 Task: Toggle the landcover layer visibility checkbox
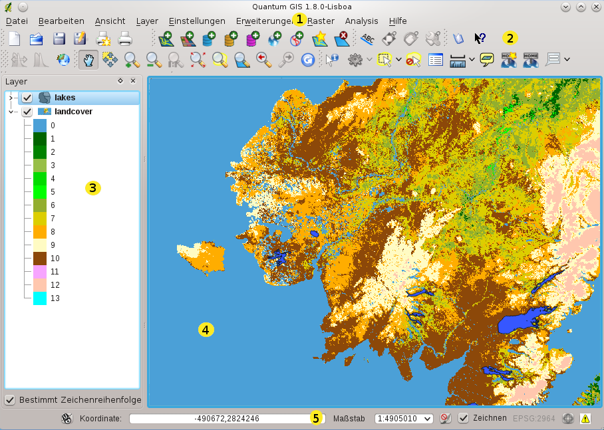click(27, 112)
